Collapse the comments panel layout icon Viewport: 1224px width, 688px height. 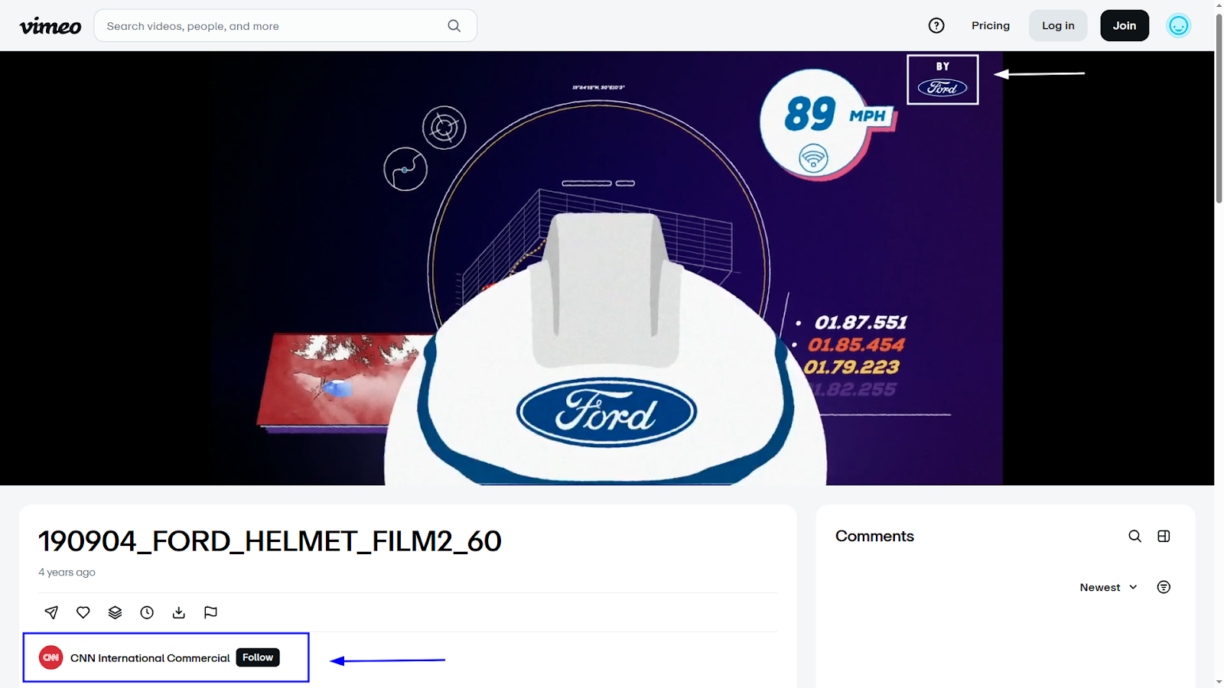pyautogui.click(x=1164, y=536)
